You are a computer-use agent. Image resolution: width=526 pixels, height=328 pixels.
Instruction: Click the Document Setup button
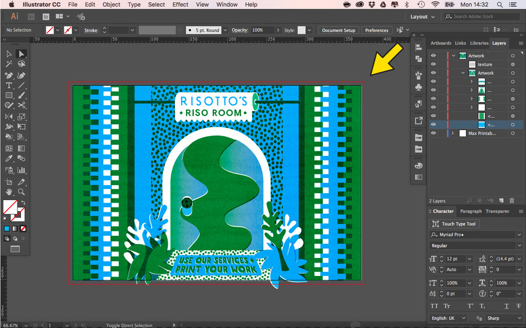pos(338,30)
